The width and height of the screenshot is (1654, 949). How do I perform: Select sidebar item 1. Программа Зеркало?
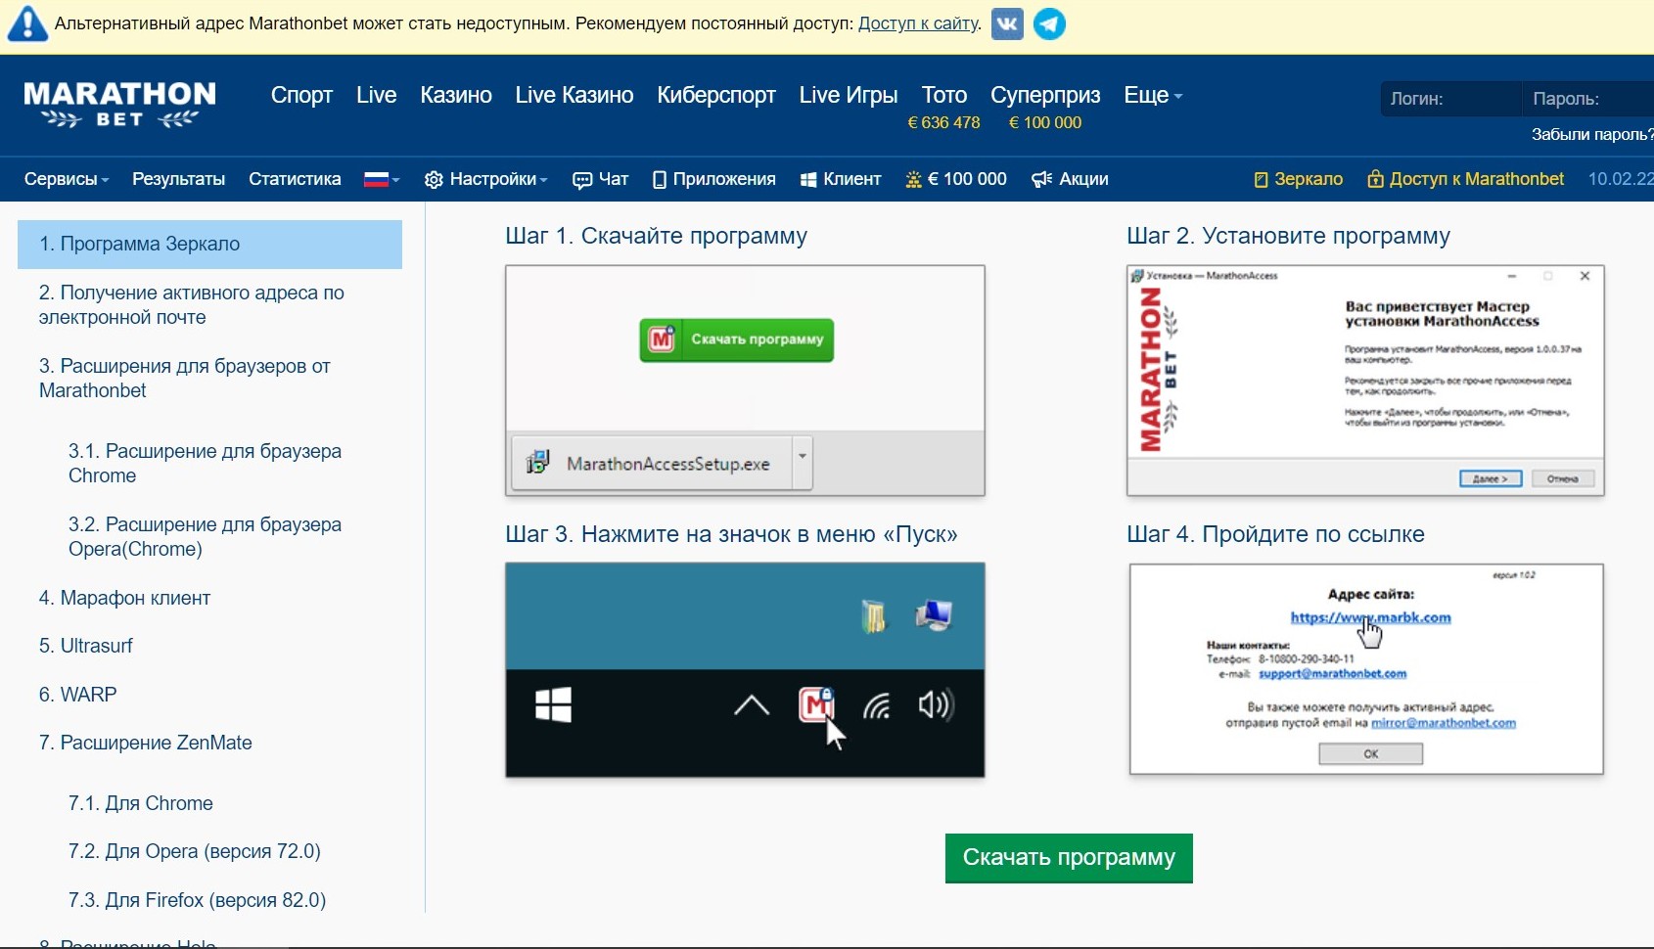[x=209, y=245]
